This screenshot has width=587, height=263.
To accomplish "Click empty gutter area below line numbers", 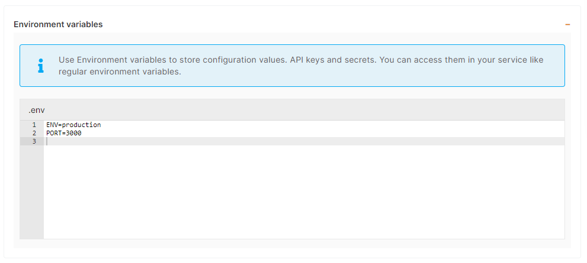I will 32,195.
